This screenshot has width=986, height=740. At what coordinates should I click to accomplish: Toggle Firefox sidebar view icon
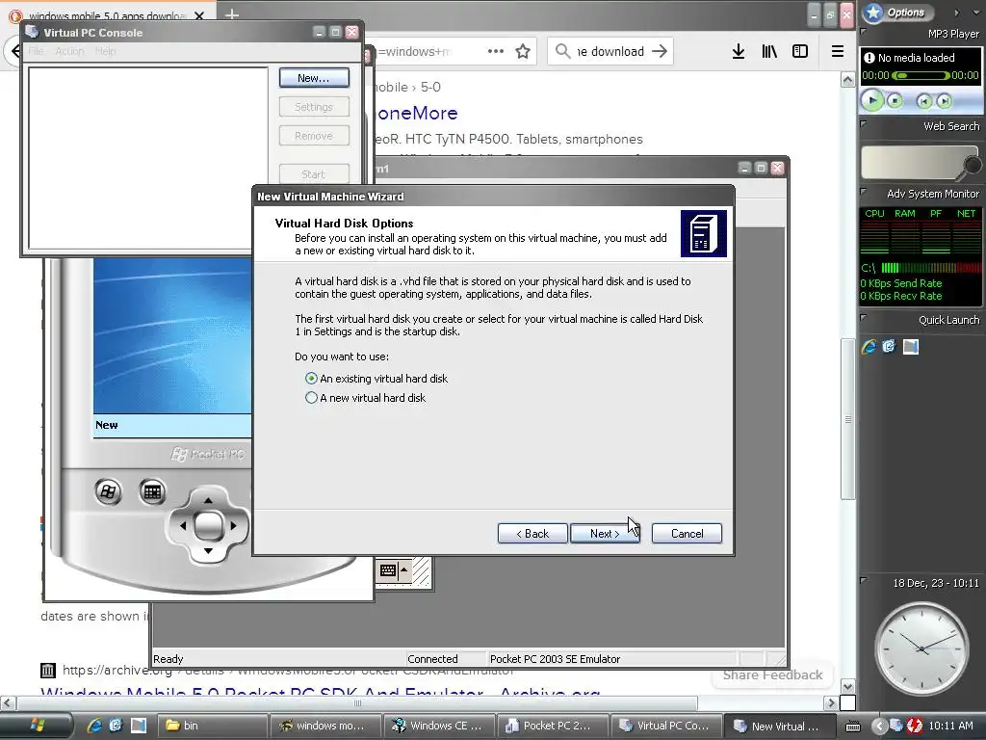point(800,52)
